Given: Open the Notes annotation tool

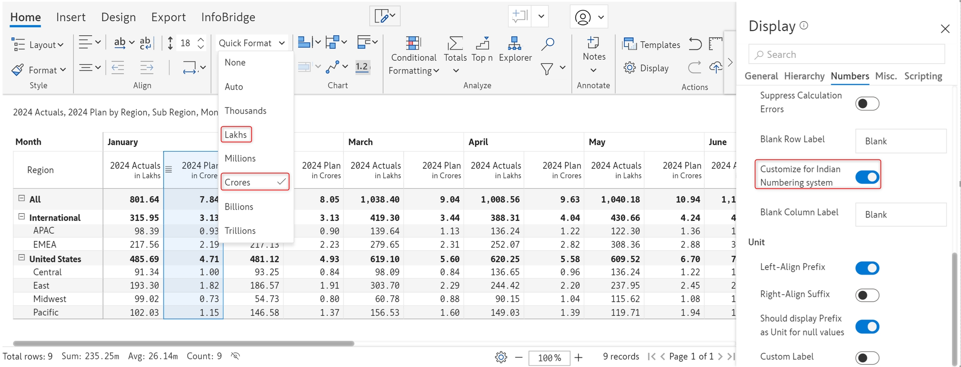Looking at the screenshot, I should 594,49.
